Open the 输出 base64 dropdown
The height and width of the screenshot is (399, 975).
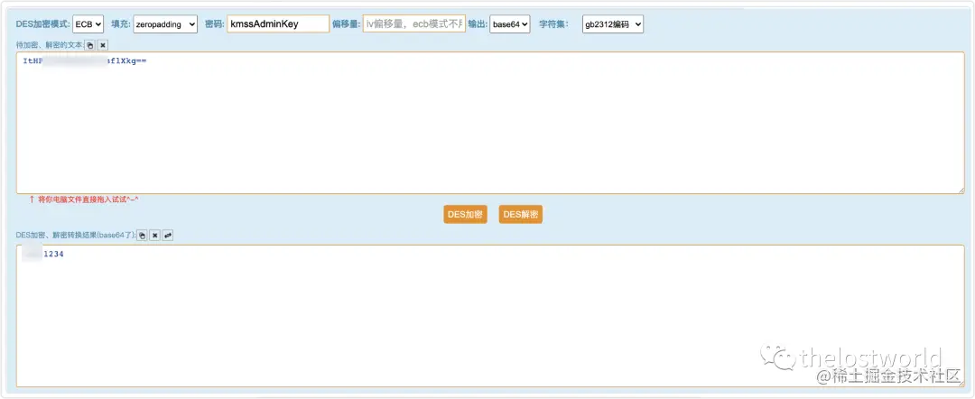(x=510, y=24)
